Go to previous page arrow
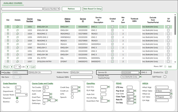This screenshot has width=178, height=112. [12, 67]
